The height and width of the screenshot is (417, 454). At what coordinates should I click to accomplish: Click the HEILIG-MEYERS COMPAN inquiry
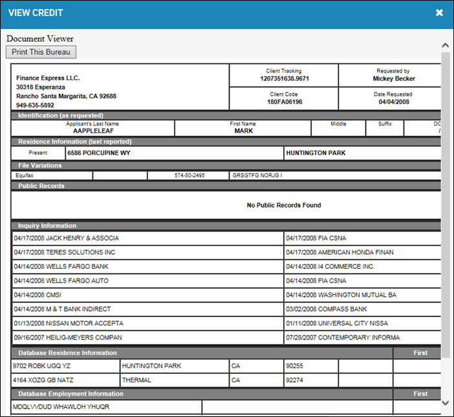tap(68, 337)
